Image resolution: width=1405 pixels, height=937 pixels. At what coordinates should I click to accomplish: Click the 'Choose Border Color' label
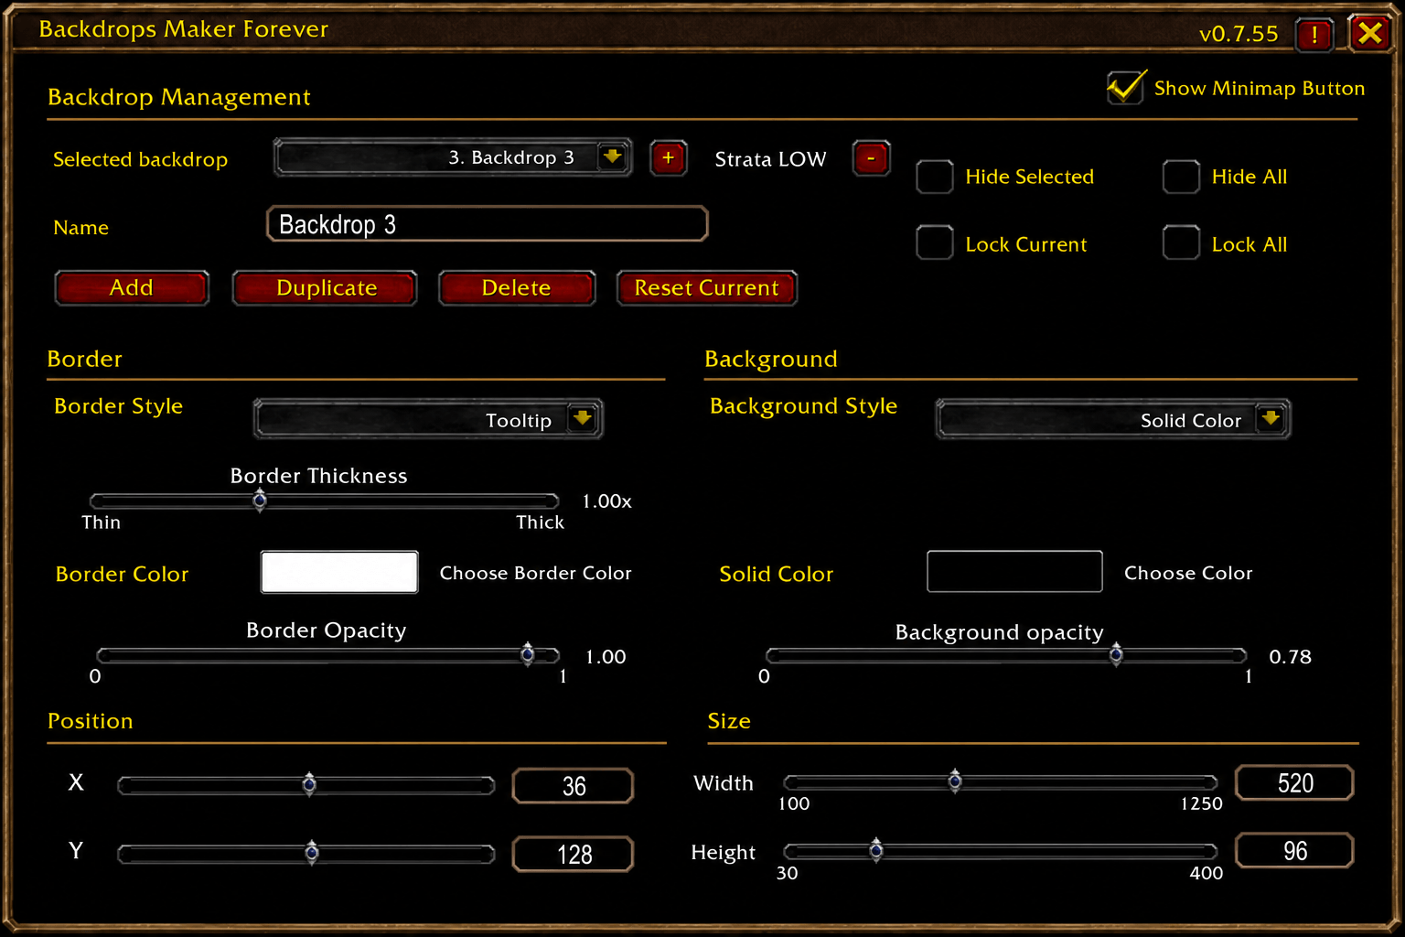click(535, 573)
